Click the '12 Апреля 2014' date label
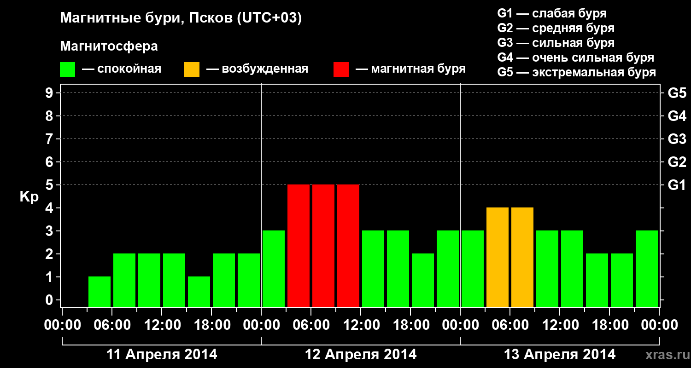 click(x=361, y=355)
